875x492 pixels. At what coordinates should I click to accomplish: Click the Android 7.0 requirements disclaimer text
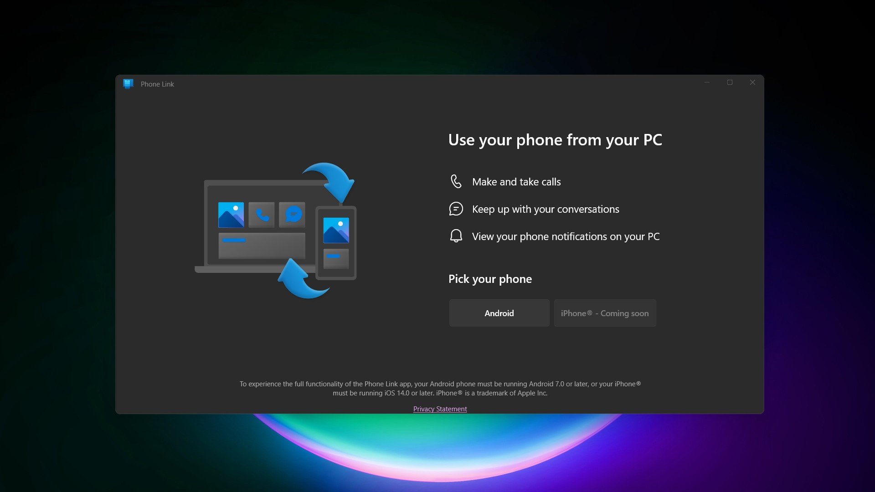440,389
